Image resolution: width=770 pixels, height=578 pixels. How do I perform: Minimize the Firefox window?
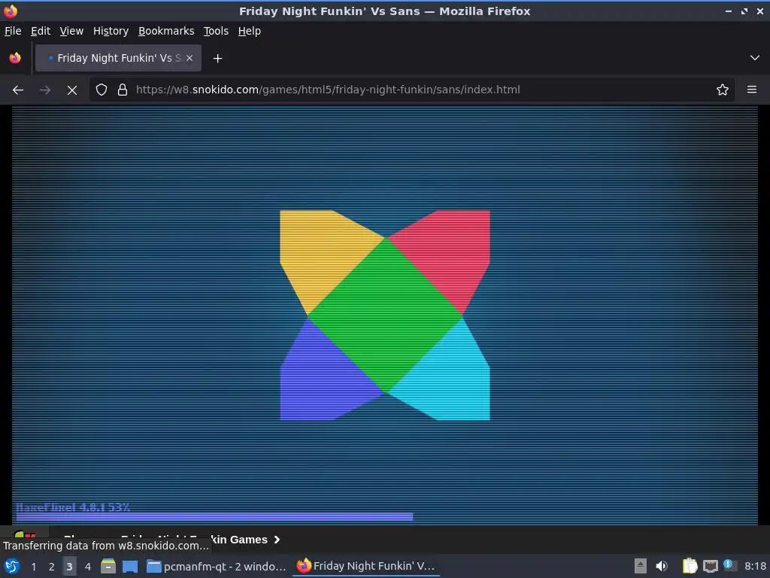pos(729,11)
